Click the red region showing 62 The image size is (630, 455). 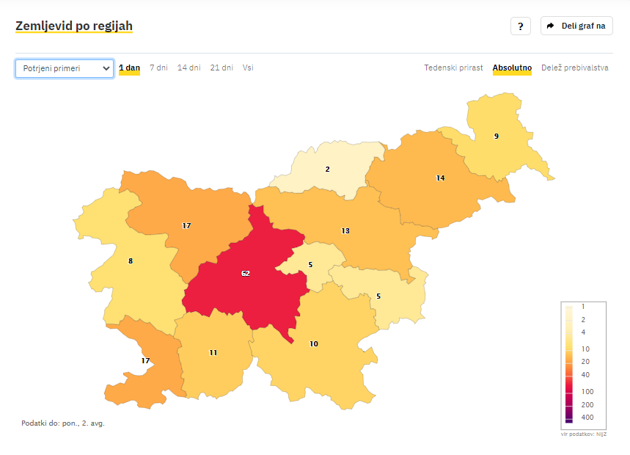246,274
